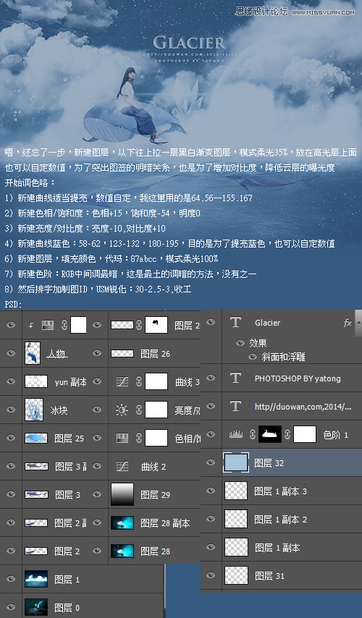Click the mask link chain on 曲线 3

point(138,381)
